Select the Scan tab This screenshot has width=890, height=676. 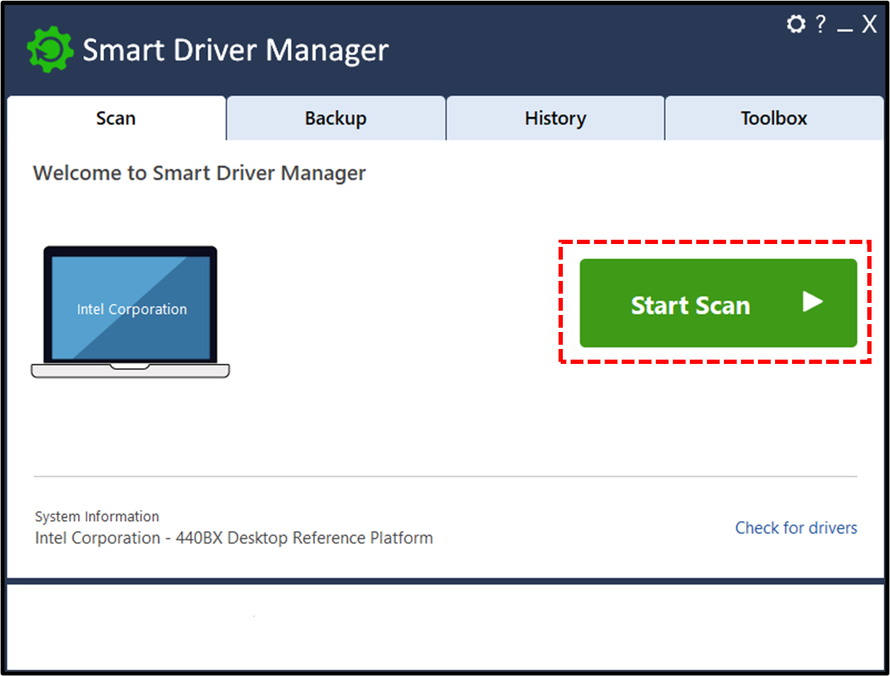116,118
